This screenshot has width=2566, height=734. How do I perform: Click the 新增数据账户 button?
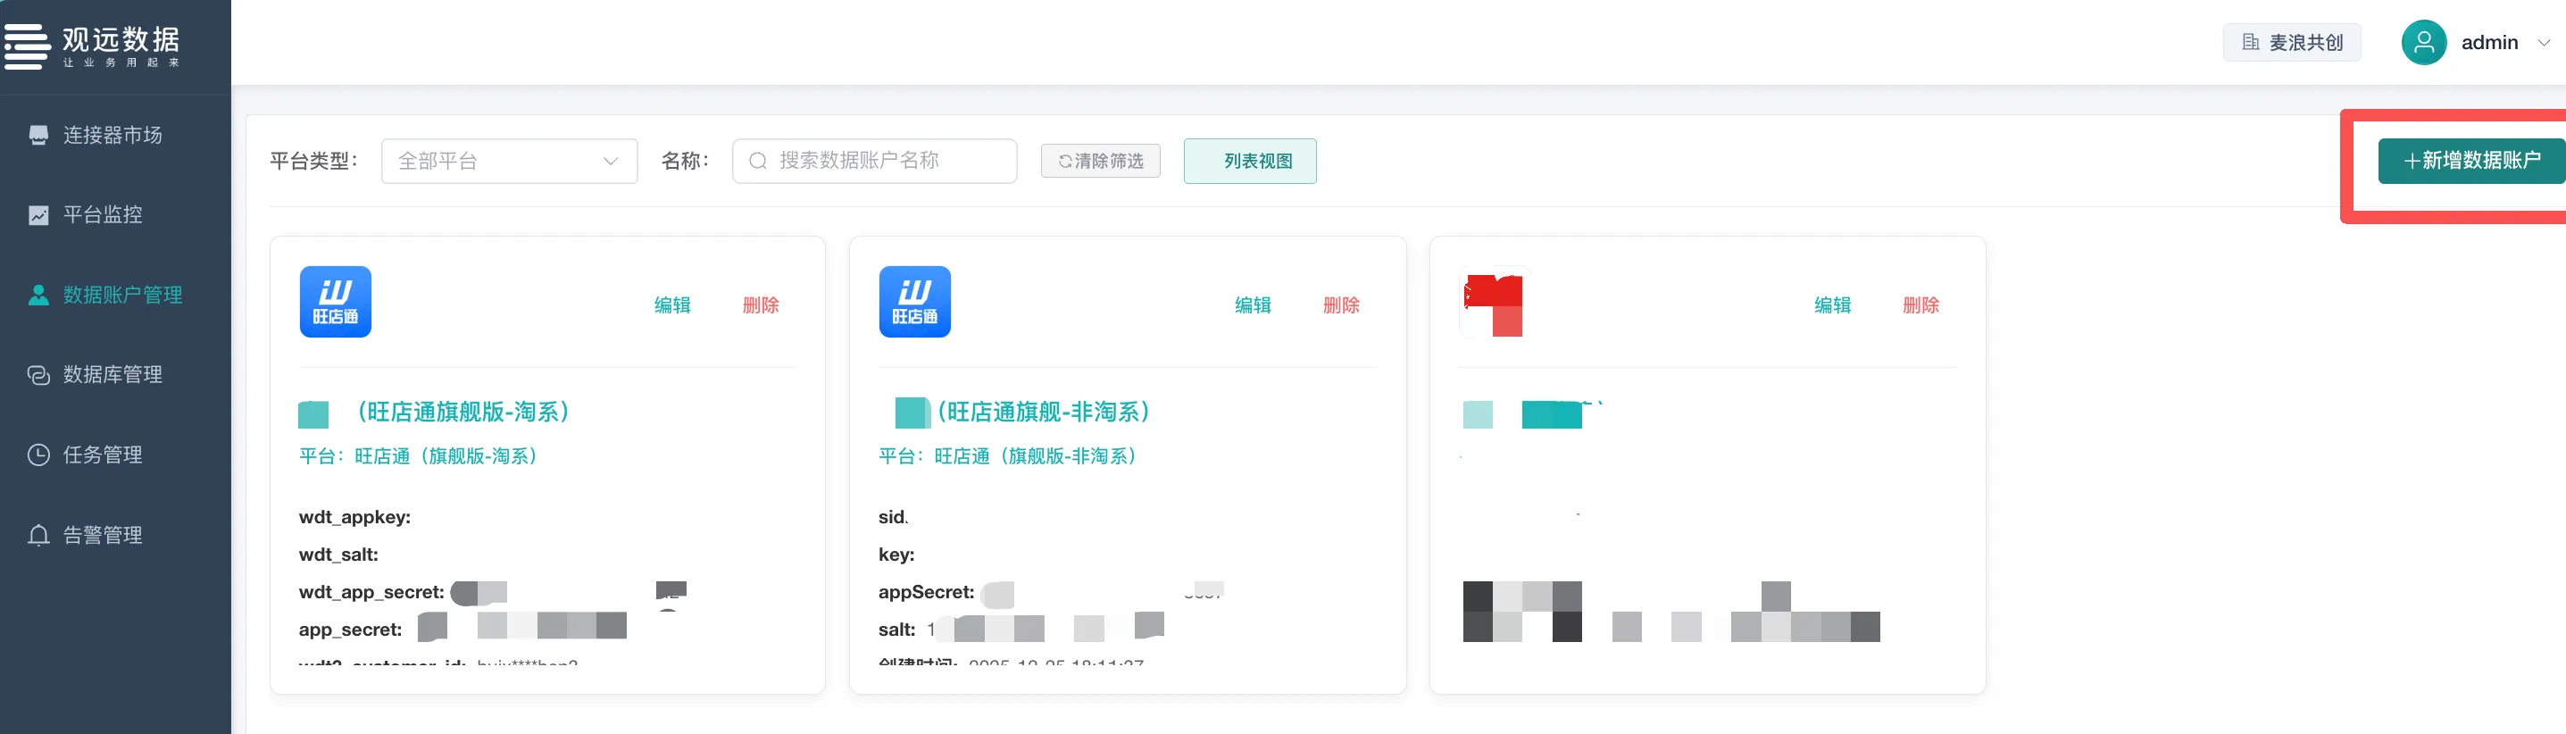click(x=2470, y=162)
